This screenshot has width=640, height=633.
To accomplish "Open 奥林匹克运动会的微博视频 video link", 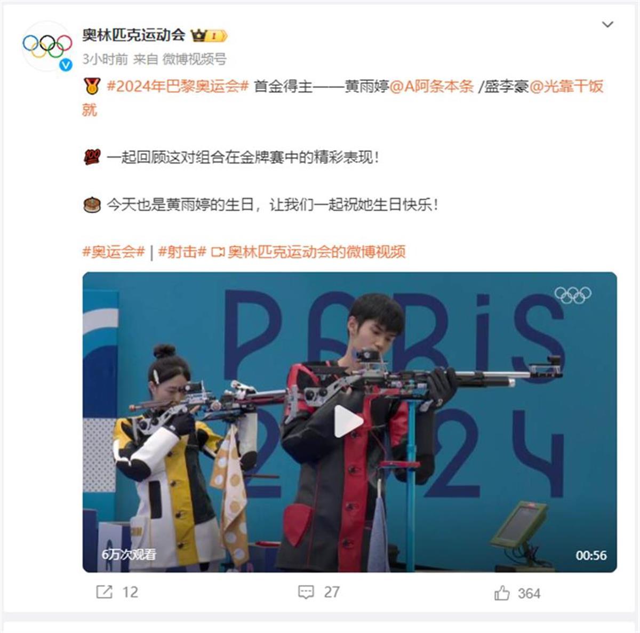I will coord(308,252).
